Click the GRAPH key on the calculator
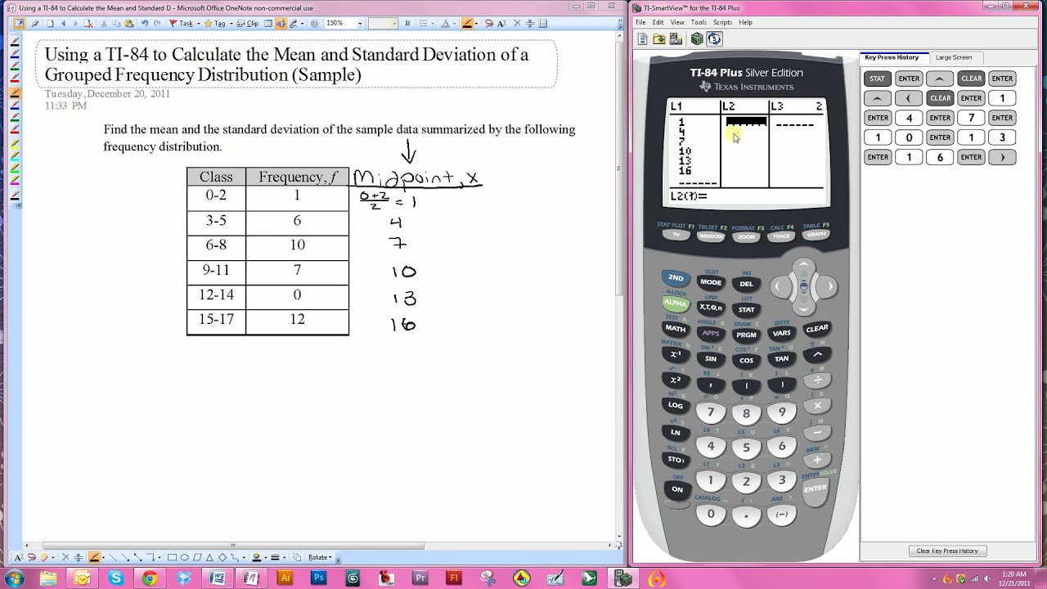The height and width of the screenshot is (589, 1047). point(816,235)
